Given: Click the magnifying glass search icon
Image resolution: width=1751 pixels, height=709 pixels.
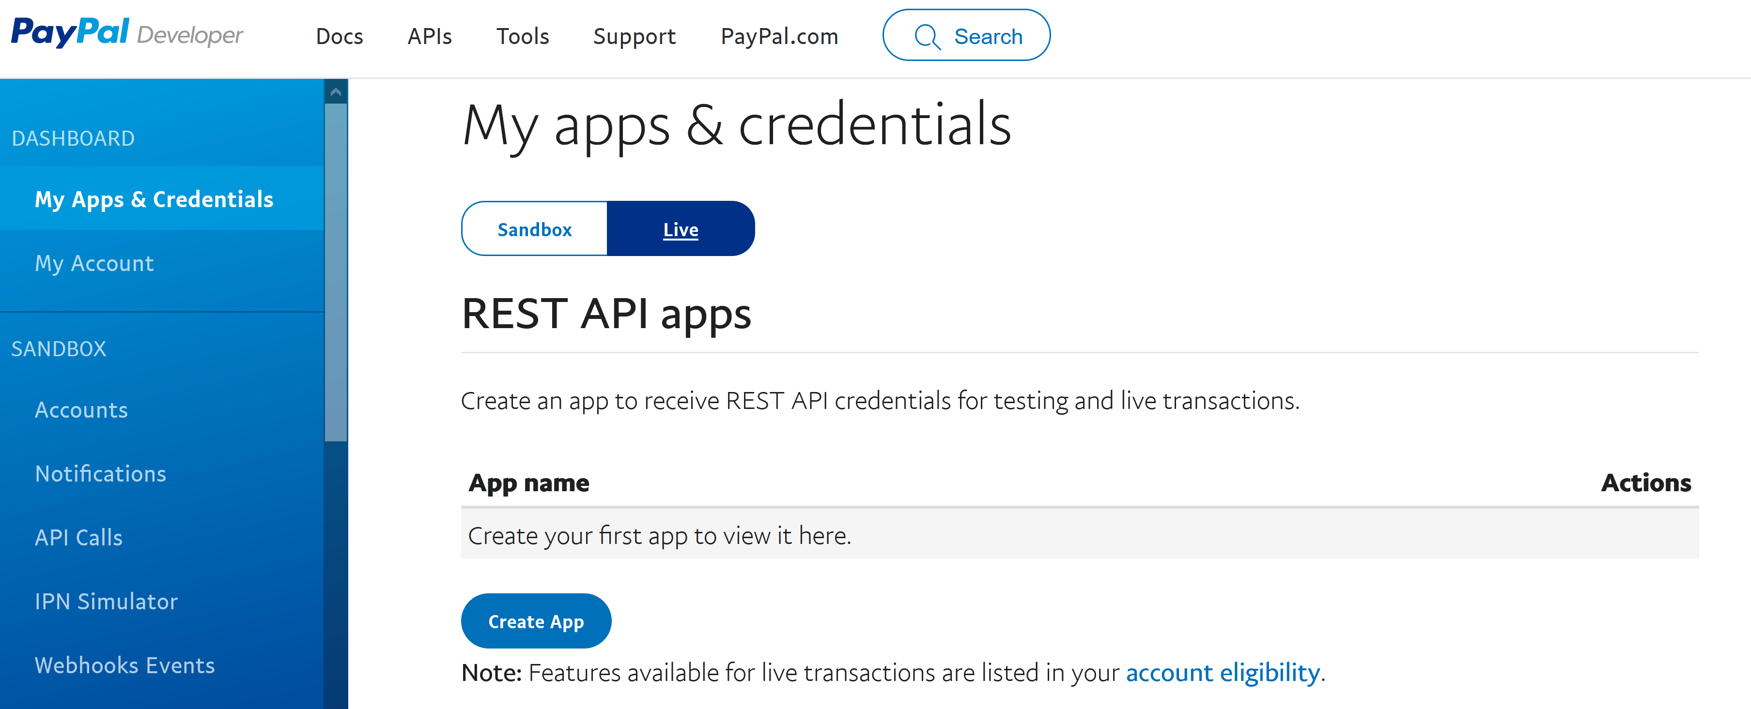Looking at the screenshot, I should [927, 37].
